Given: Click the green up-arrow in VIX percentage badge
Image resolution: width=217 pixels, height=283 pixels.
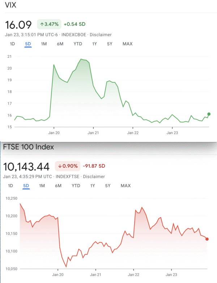Looking at the screenshot, I should [x=42, y=24].
